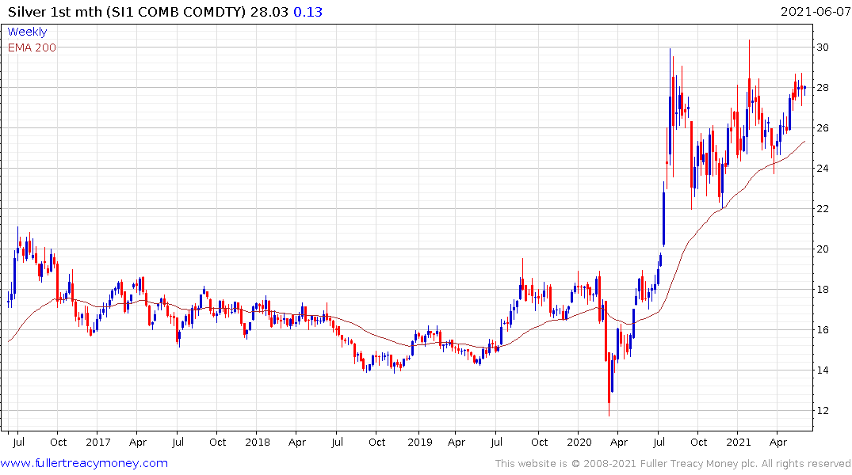Click the 24 label on the price axis
The image size is (852, 475).
(x=823, y=169)
